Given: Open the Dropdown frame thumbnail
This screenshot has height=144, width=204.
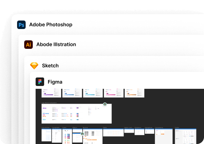Looking at the screenshot, I should [x=139, y=132].
